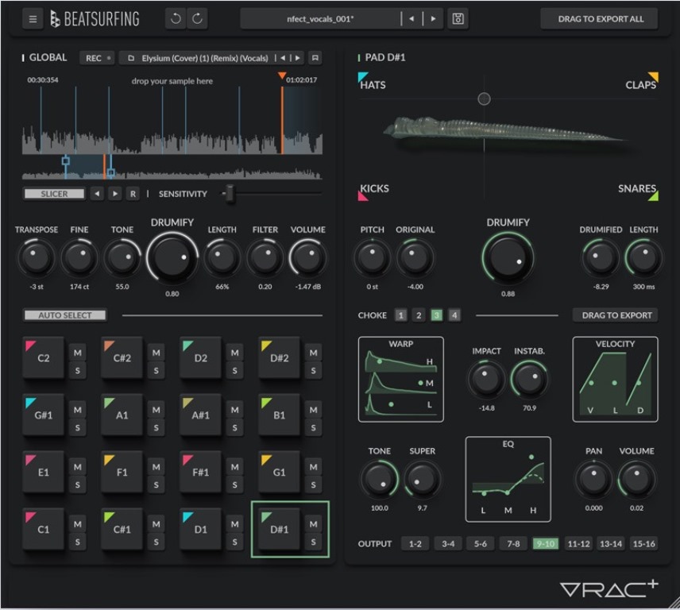Click the SLICER button
Screen dimensions: 680x610
(54, 194)
